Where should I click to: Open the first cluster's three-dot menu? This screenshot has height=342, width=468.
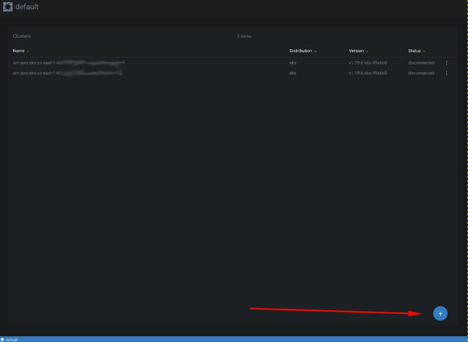(447, 63)
